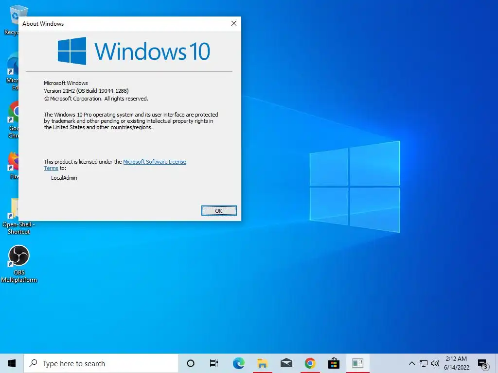The image size is (498, 373).
Task: Open Task View on taskbar
Action: click(x=214, y=363)
